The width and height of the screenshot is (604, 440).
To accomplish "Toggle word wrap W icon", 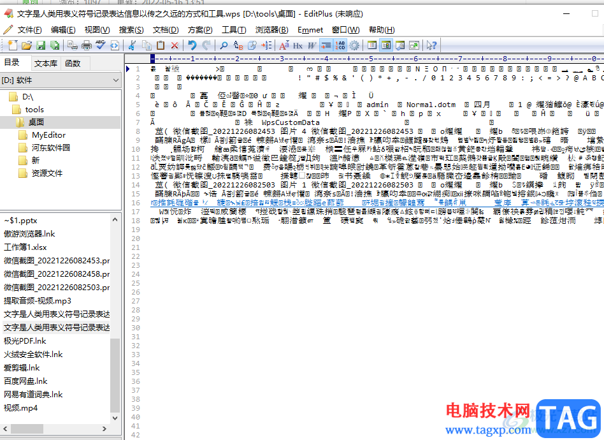I will (312, 45).
